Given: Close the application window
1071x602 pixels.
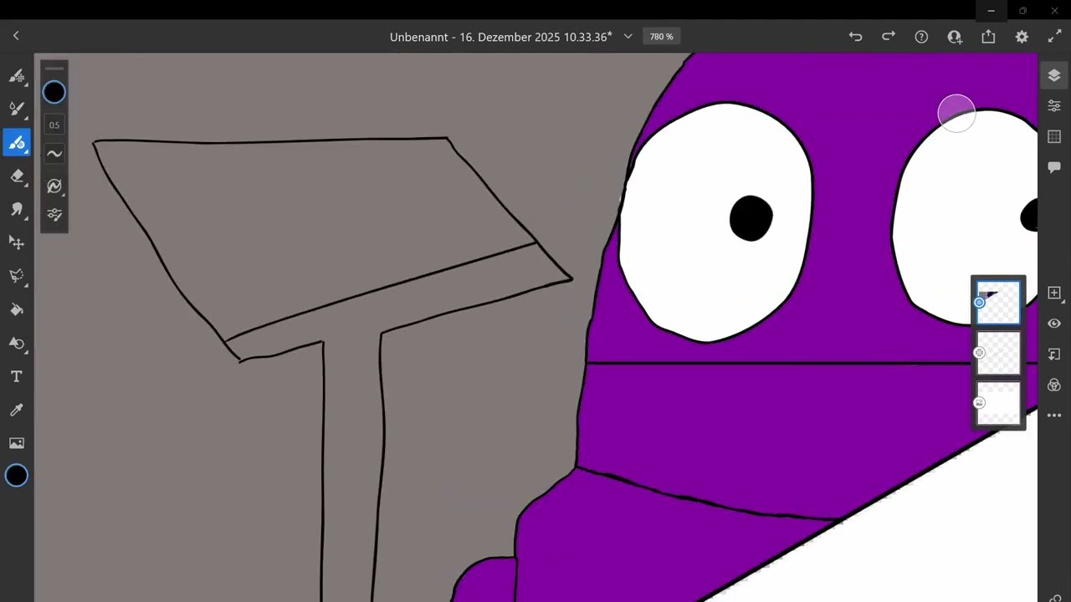Looking at the screenshot, I should coord(1054,11).
